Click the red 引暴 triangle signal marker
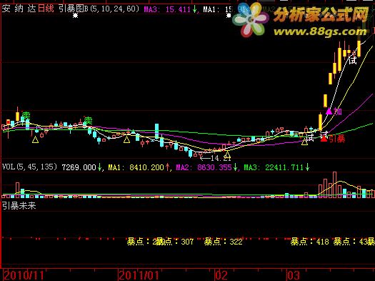Screen dimensions: 375x281 [x=324, y=138]
